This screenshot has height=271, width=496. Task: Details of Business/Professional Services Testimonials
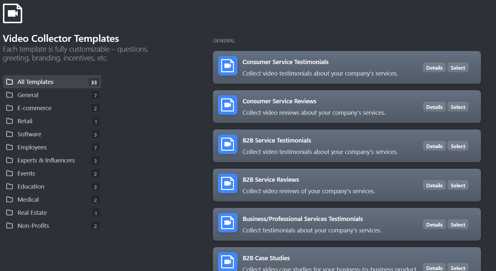click(x=434, y=225)
